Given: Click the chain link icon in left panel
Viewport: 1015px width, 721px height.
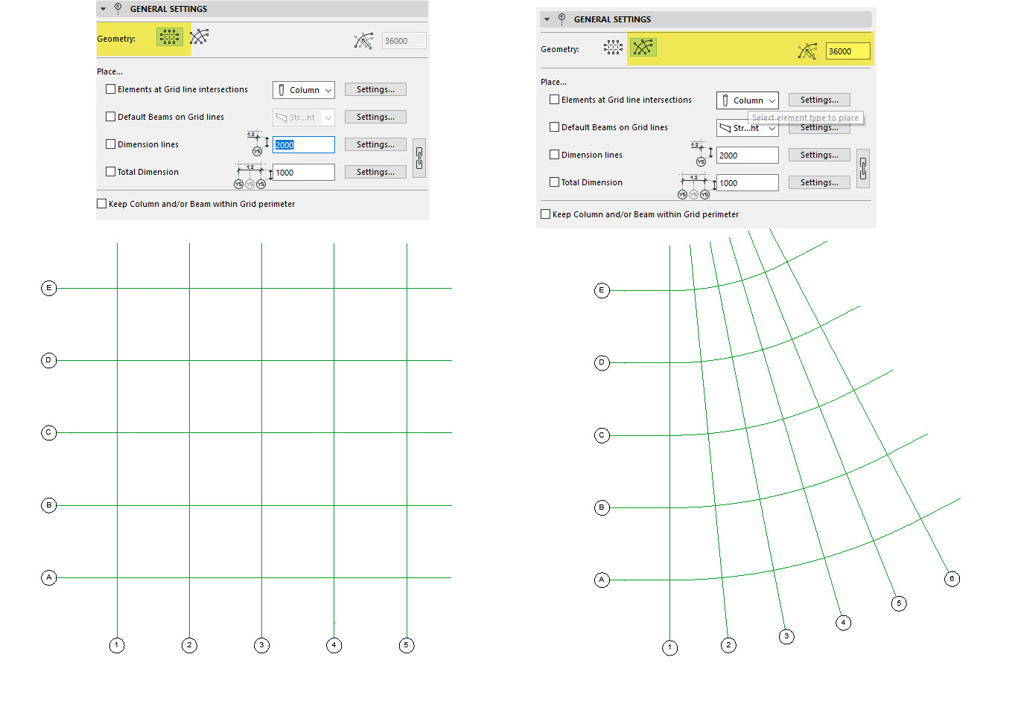Looking at the screenshot, I should click(x=419, y=158).
